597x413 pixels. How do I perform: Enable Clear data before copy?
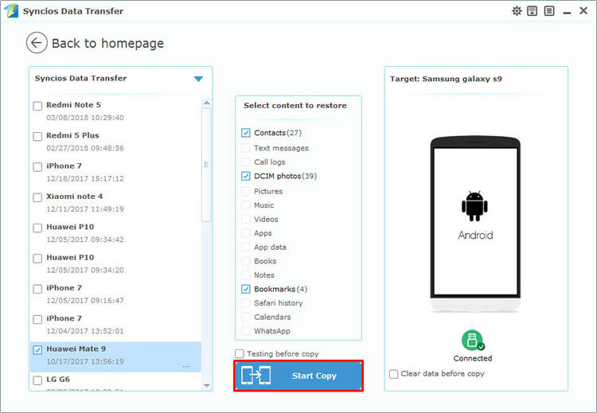click(x=394, y=374)
